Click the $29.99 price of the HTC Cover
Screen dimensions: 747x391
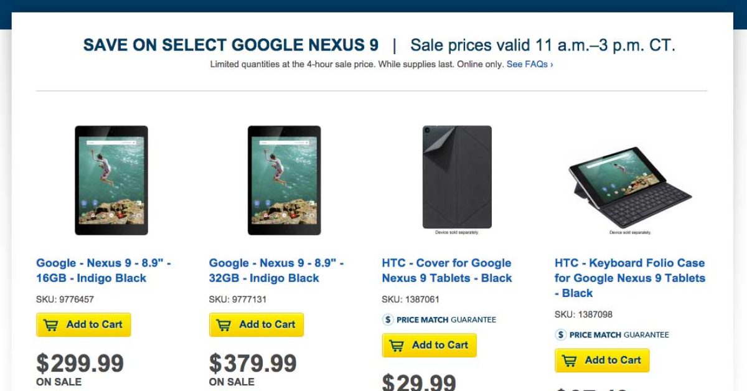419,382
